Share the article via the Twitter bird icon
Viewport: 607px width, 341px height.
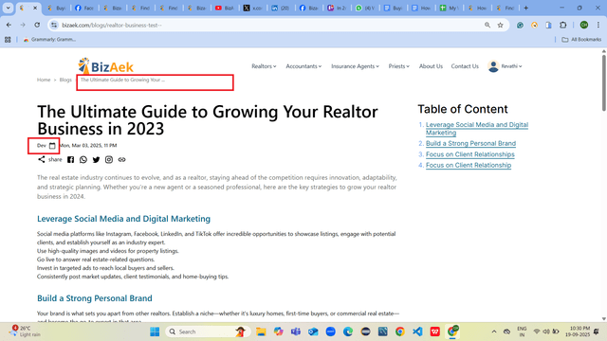pyautogui.click(x=96, y=160)
